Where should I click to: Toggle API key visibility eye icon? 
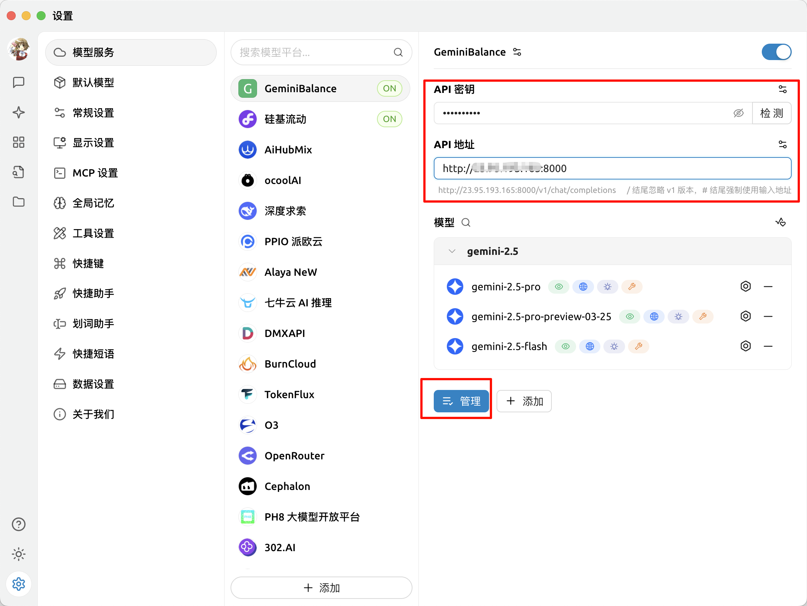[x=738, y=113]
